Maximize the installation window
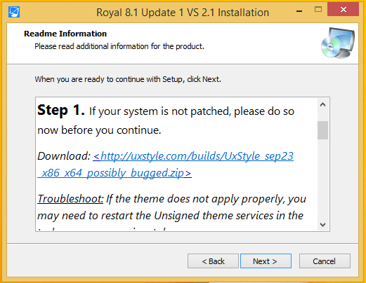 pyautogui.click(x=318, y=10)
